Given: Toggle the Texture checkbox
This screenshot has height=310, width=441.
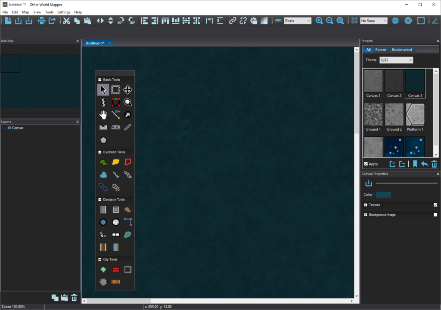Looking at the screenshot, I should point(435,205).
